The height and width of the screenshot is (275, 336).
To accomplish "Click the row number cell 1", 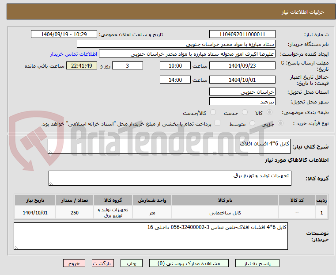I will pyautogui.click(x=321, y=213).
